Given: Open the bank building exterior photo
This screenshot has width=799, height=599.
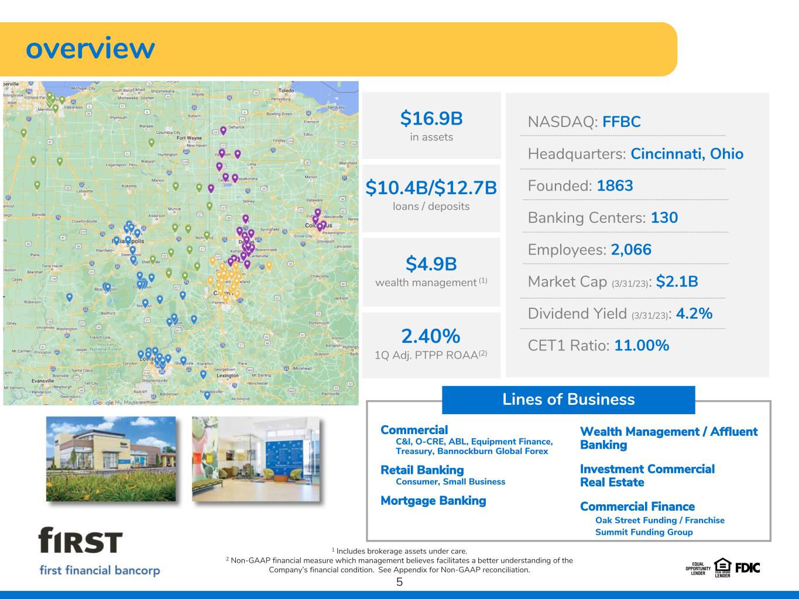Looking at the screenshot, I should pos(111,459).
